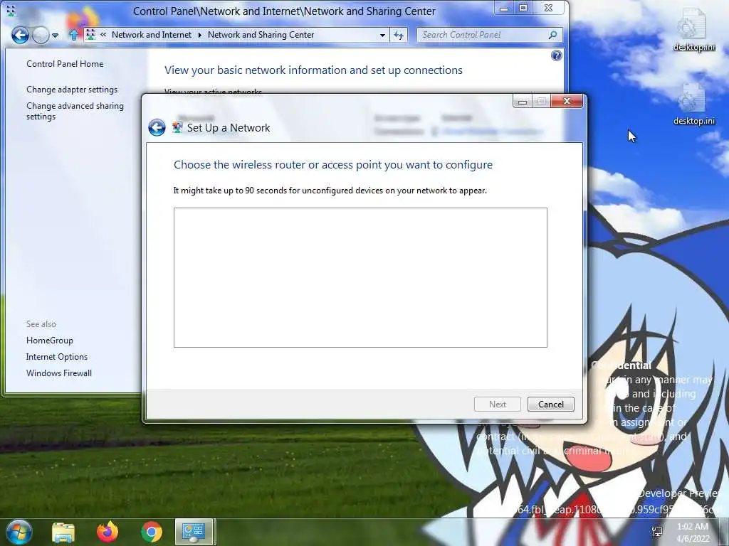The height and width of the screenshot is (546, 729).
Task: Open Control Panel Home link
Action: pyautogui.click(x=65, y=64)
